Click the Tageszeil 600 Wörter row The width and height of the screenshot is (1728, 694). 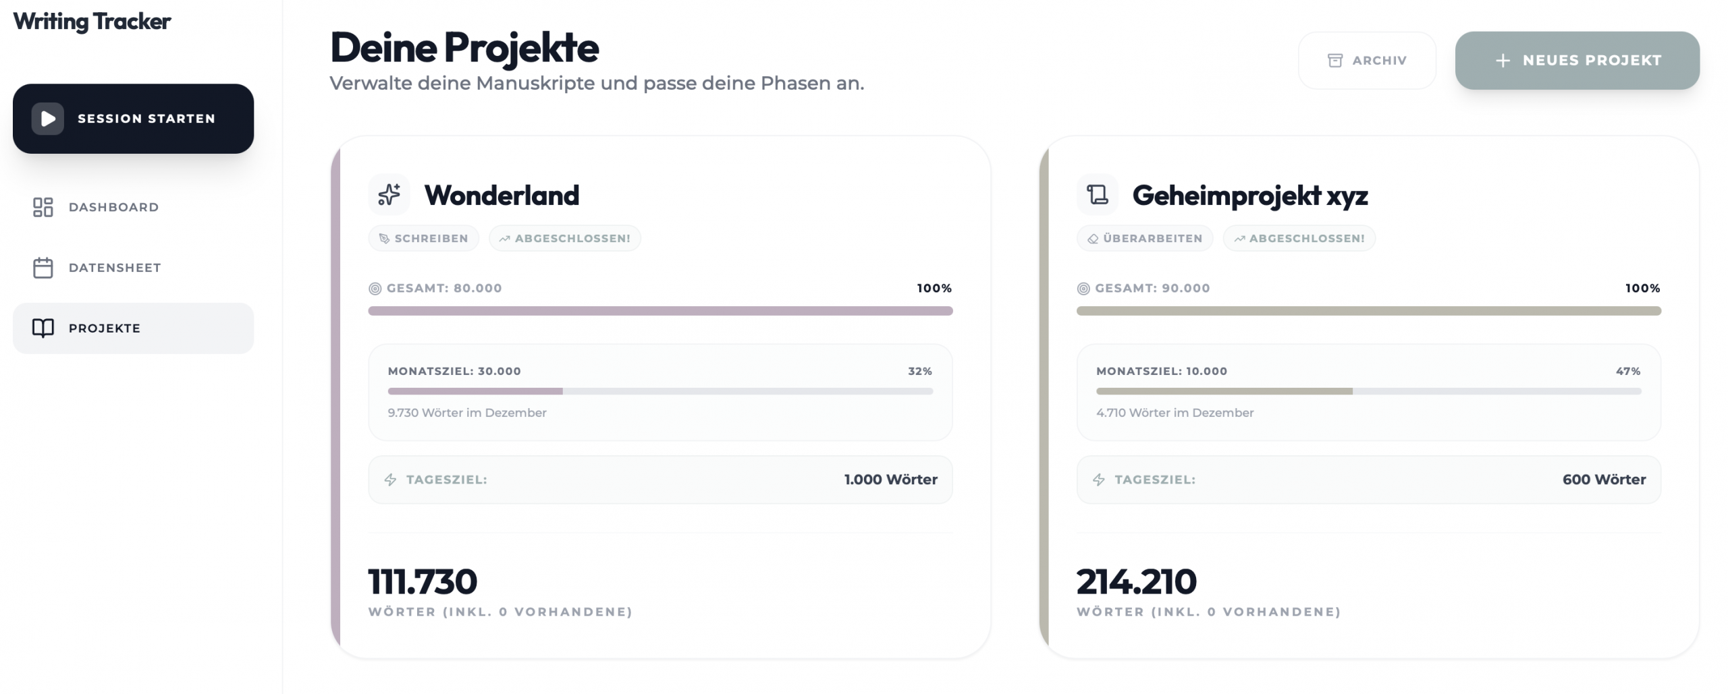point(1368,480)
